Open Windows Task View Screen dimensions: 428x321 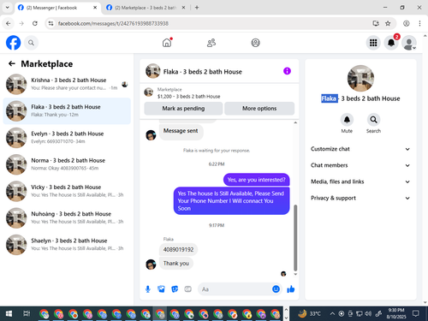click(27, 314)
